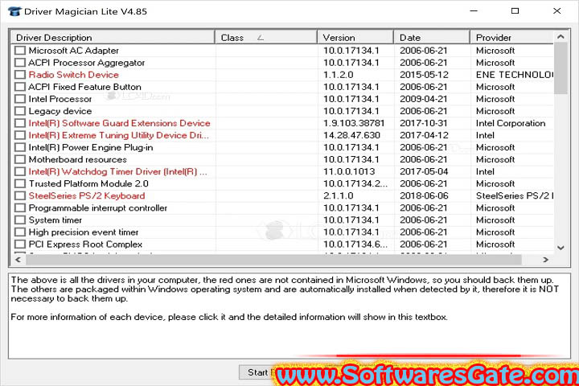Image resolution: width=579 pixels, height=386 pixels.
Task: Check the Programmable interrupt controller checkbox
Action: click(x=20, y=208)
